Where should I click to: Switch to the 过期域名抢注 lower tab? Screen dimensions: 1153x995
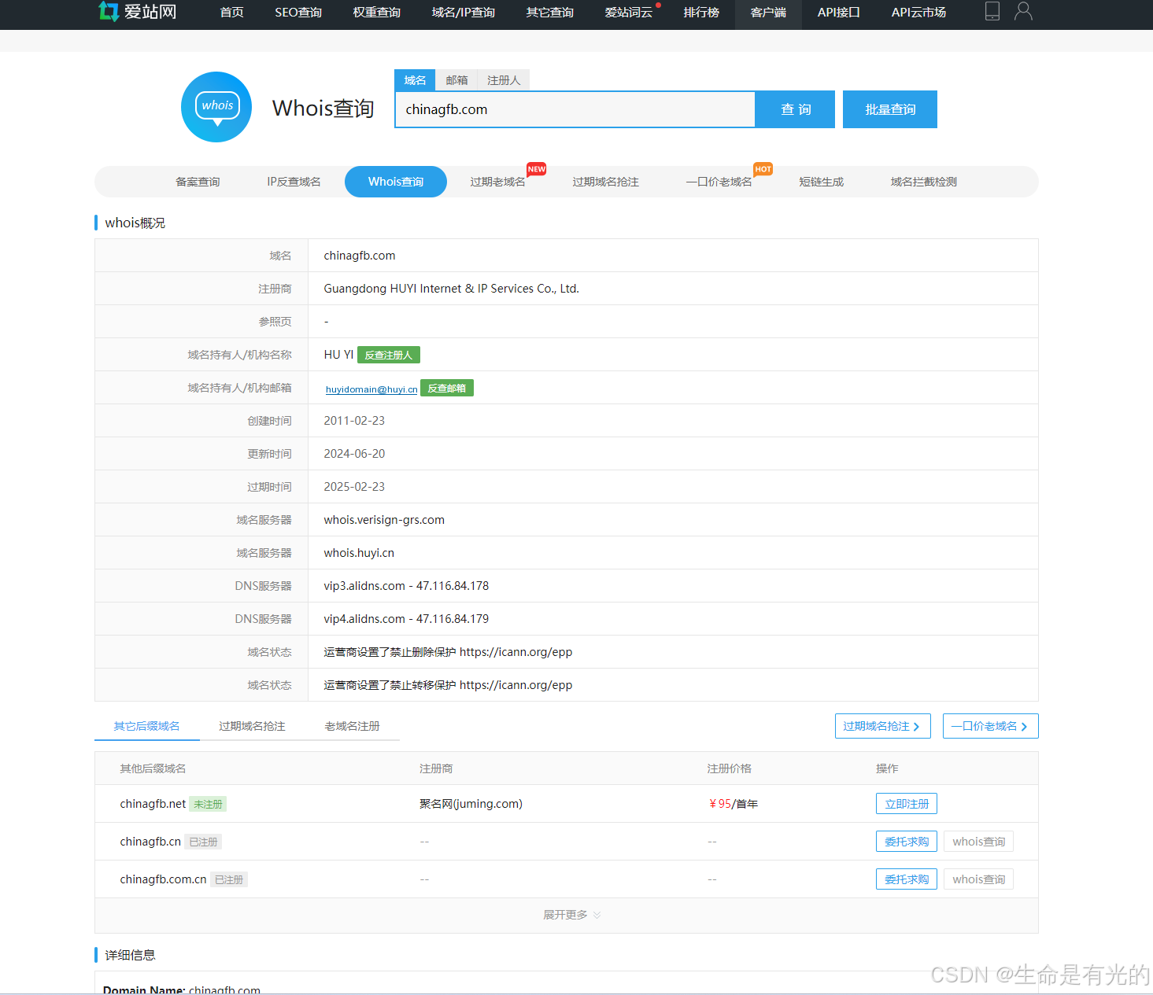pos(252,726)
